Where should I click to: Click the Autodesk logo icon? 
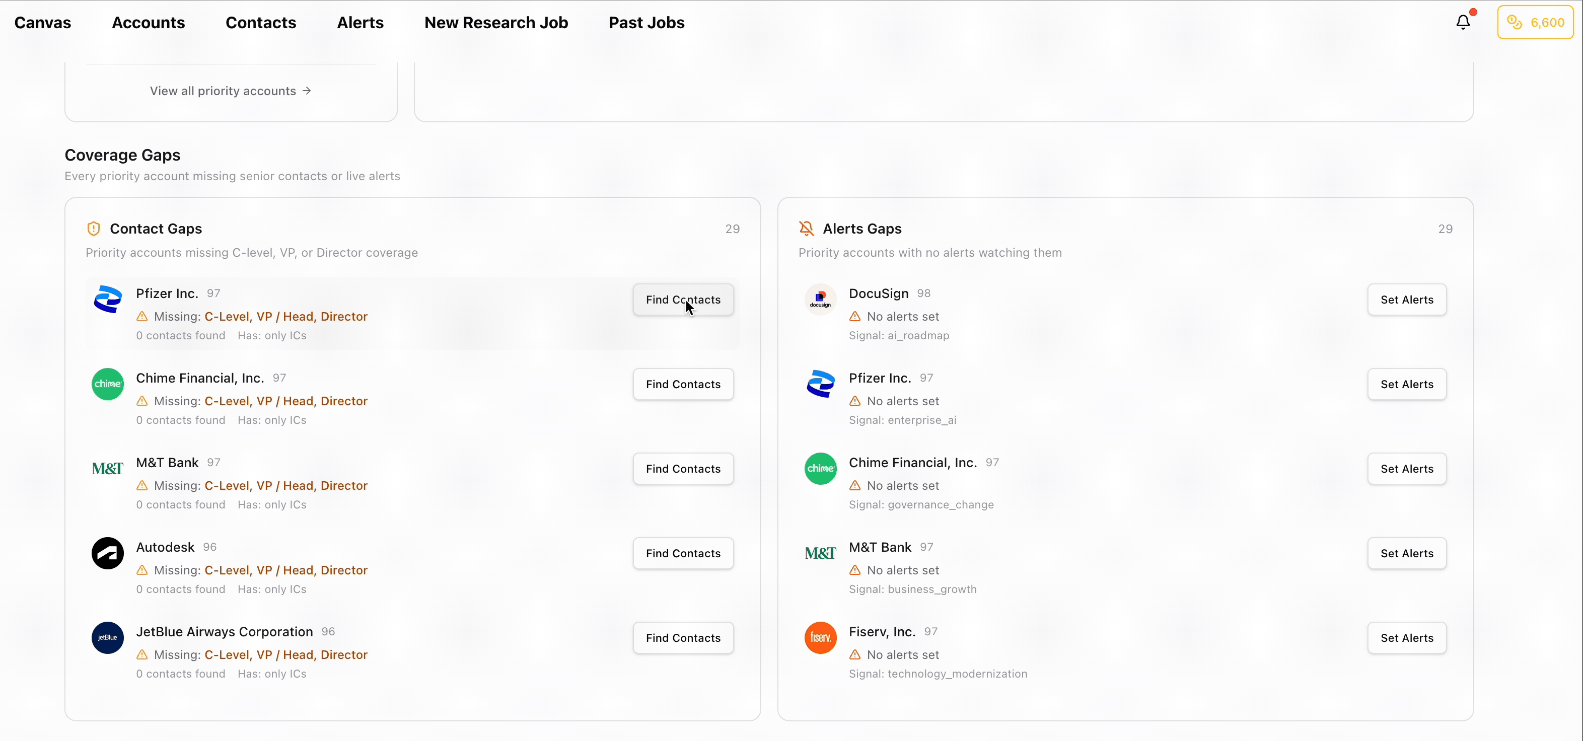[x=108, y=553]
